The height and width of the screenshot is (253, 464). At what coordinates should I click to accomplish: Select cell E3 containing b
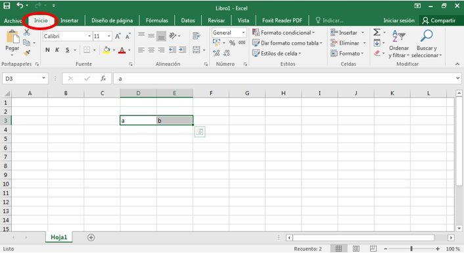click(x=175, y=121)
